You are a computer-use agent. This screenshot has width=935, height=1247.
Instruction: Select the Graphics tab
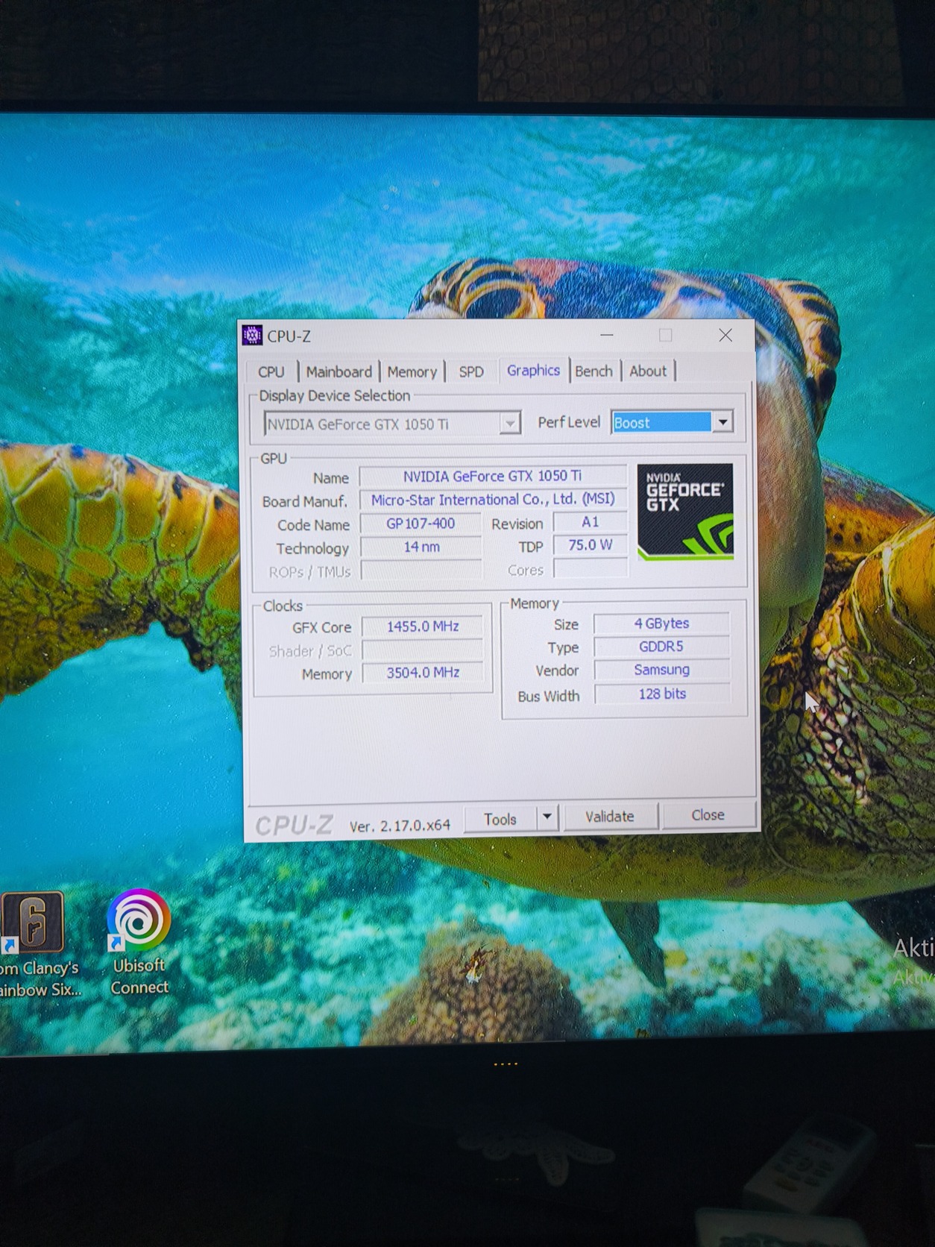click(x=533, y=370)
